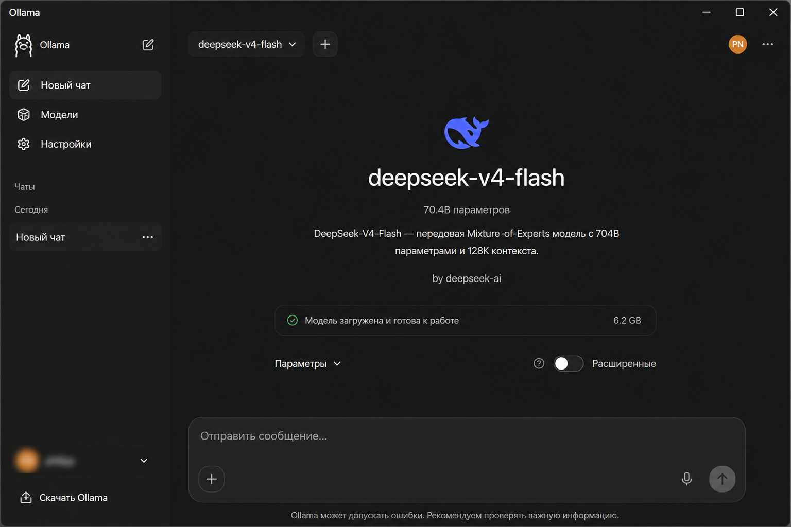
Task: Open the options dots for the Новый чат conversation
Action: tap(148, 237)
